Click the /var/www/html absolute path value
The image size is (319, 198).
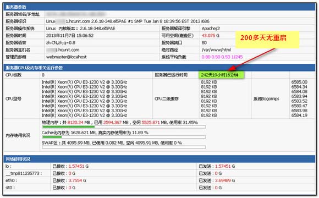pos(216,50)
